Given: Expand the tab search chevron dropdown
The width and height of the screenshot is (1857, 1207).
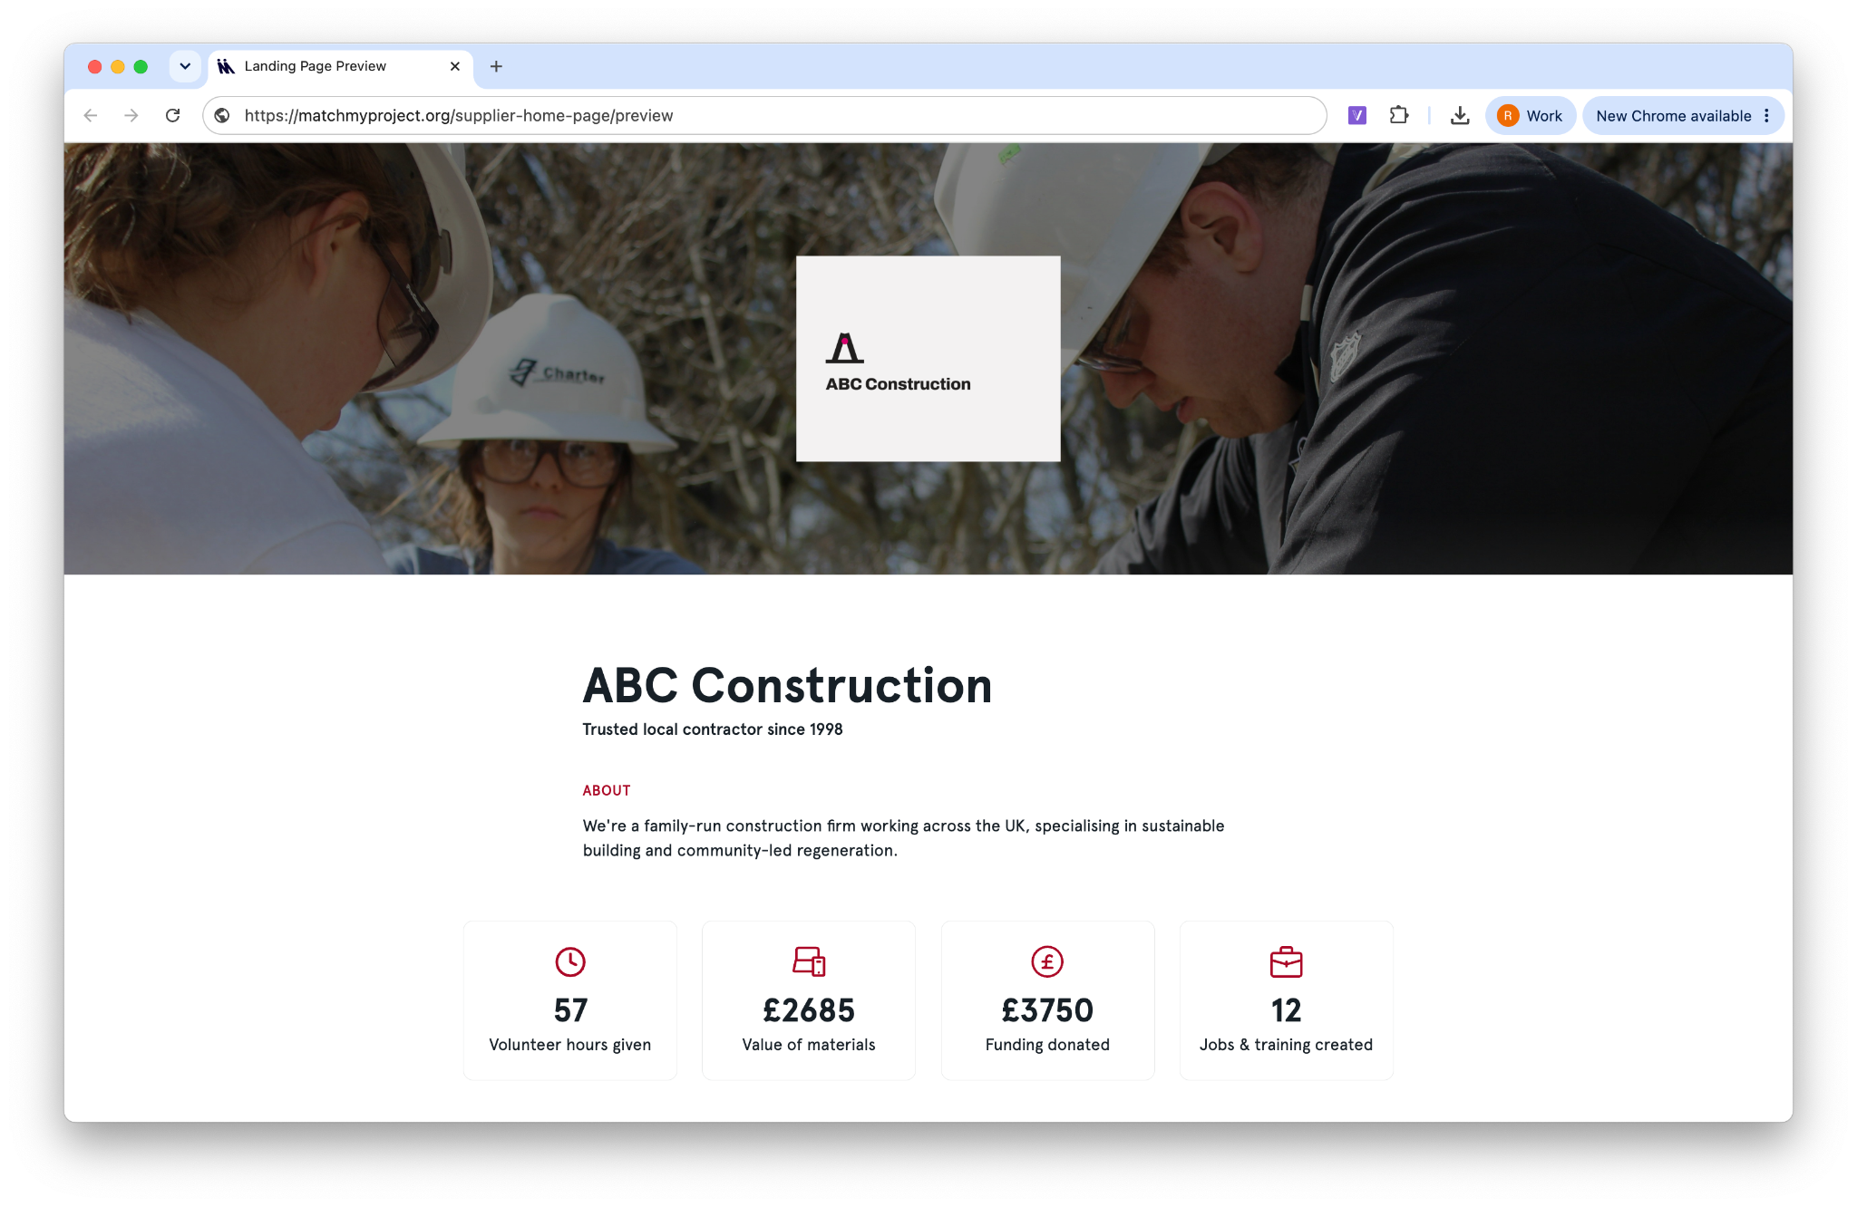Looking at the screenshot, I should click(x=185, y=66).
